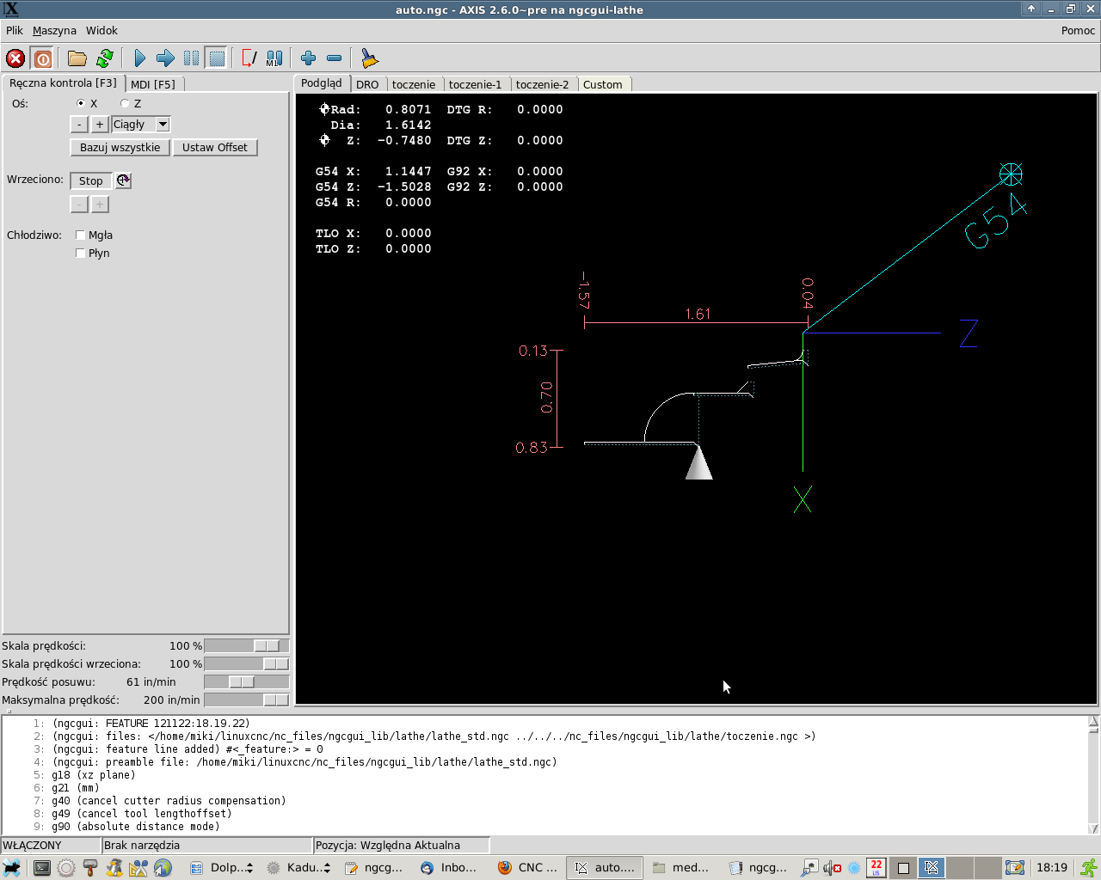The image size is (1101, 880).
Task: Click G-code panel vertical scrollbar
Action: coord(1093,775)
